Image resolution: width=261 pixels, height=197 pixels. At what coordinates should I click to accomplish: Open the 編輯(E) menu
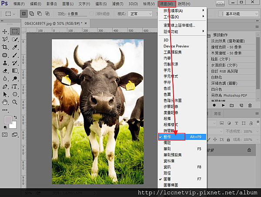36,4
